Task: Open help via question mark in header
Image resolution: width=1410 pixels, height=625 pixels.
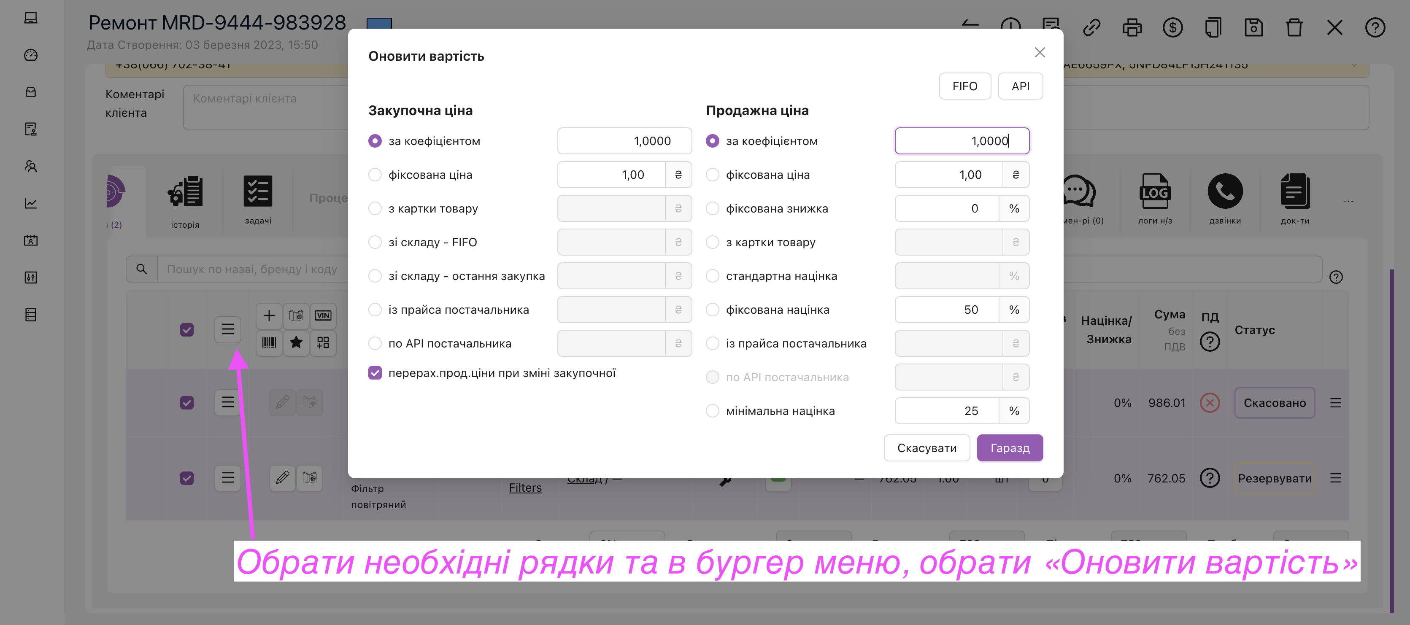Action: pyautogui.click(x=1375, y=27)
